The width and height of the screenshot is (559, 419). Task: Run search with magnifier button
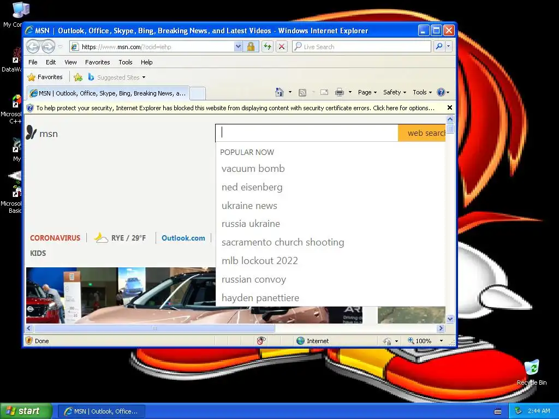(x=439, y=46)
